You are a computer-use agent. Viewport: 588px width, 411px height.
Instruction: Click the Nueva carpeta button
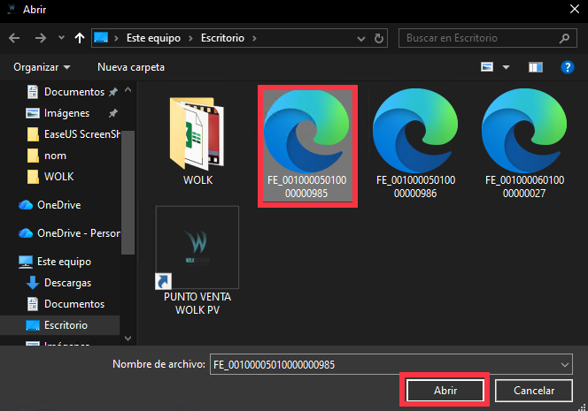pyautogui.click(x=131, y=67)
